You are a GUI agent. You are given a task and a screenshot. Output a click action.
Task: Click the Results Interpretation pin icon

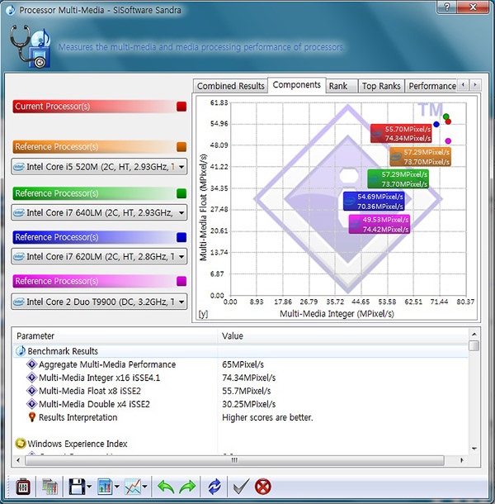coord(32,417)
